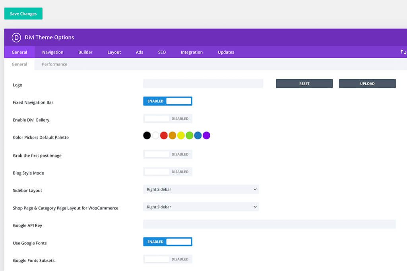Pick the blue palette color swatch
The height and width of the screenshot is (271, 407).
coord(198,136)
